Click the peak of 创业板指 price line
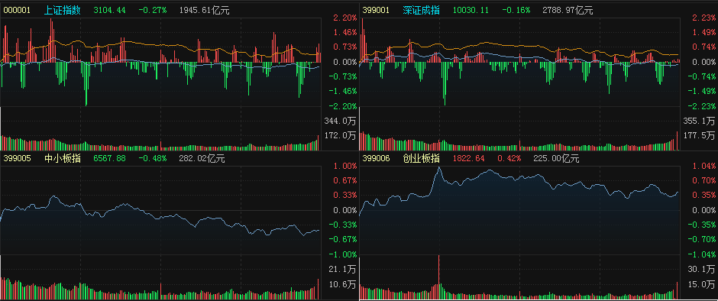This screenshot has width=718, height=301. click(438, 167)
